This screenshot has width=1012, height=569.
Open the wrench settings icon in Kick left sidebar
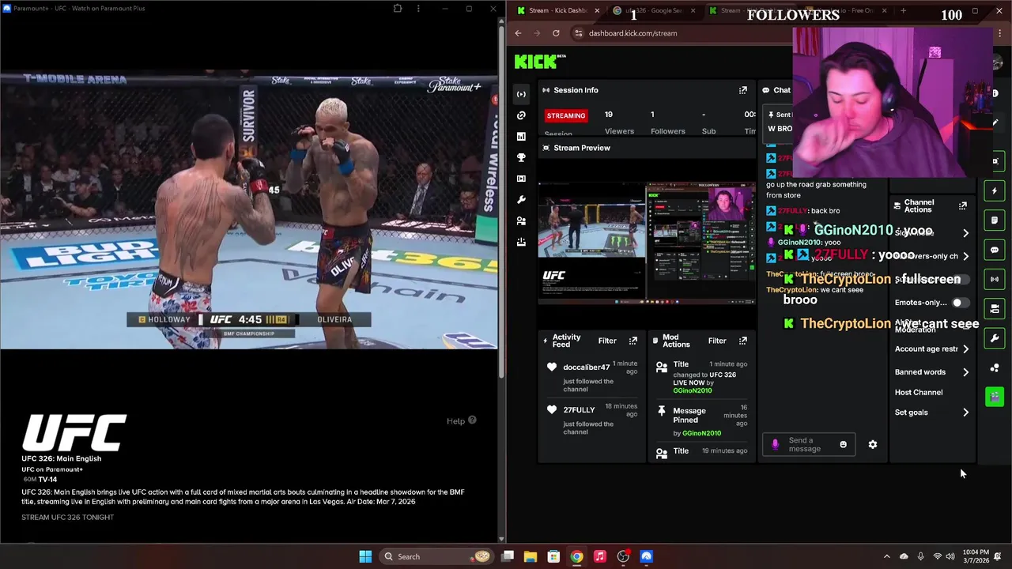pos(521,200)
